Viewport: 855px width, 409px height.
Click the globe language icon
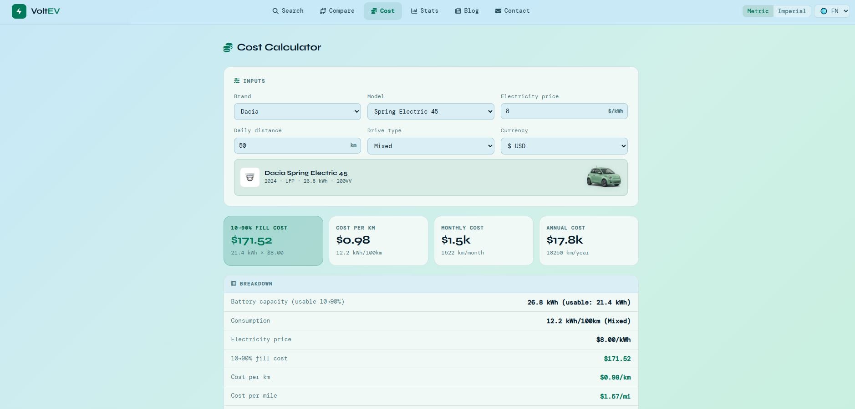point(824,11)
